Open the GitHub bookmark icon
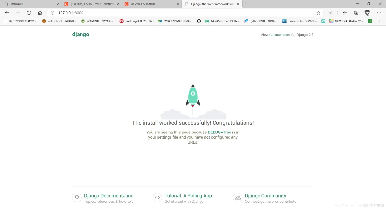Screen dimensions: 386x209 tap(199, 21)
